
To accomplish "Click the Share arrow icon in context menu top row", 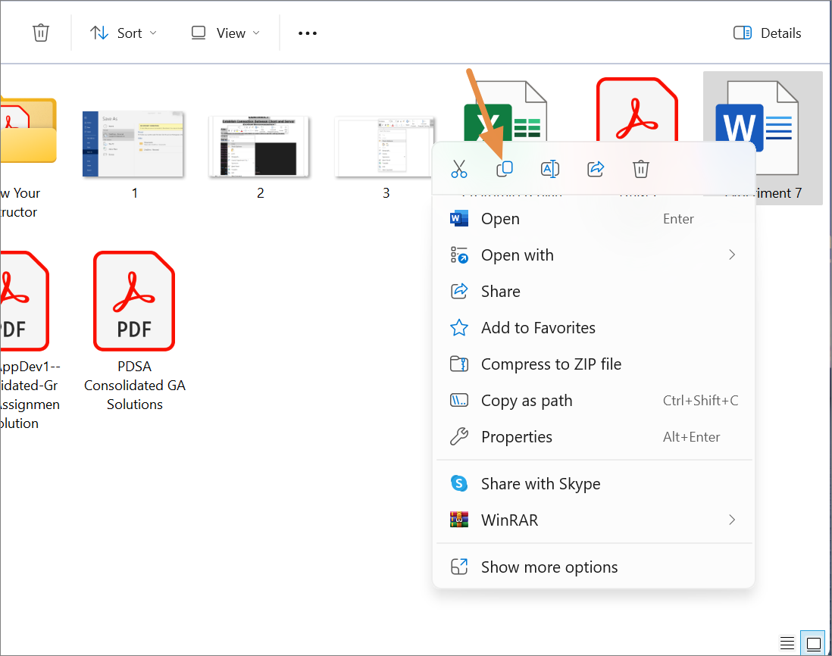I will 596,169.
